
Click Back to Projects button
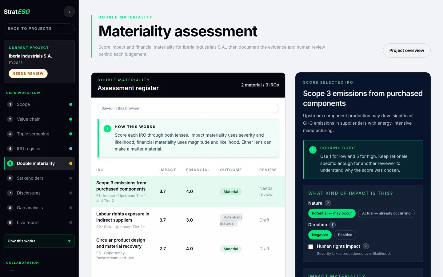pyautogui.click(x=39, y=29)
